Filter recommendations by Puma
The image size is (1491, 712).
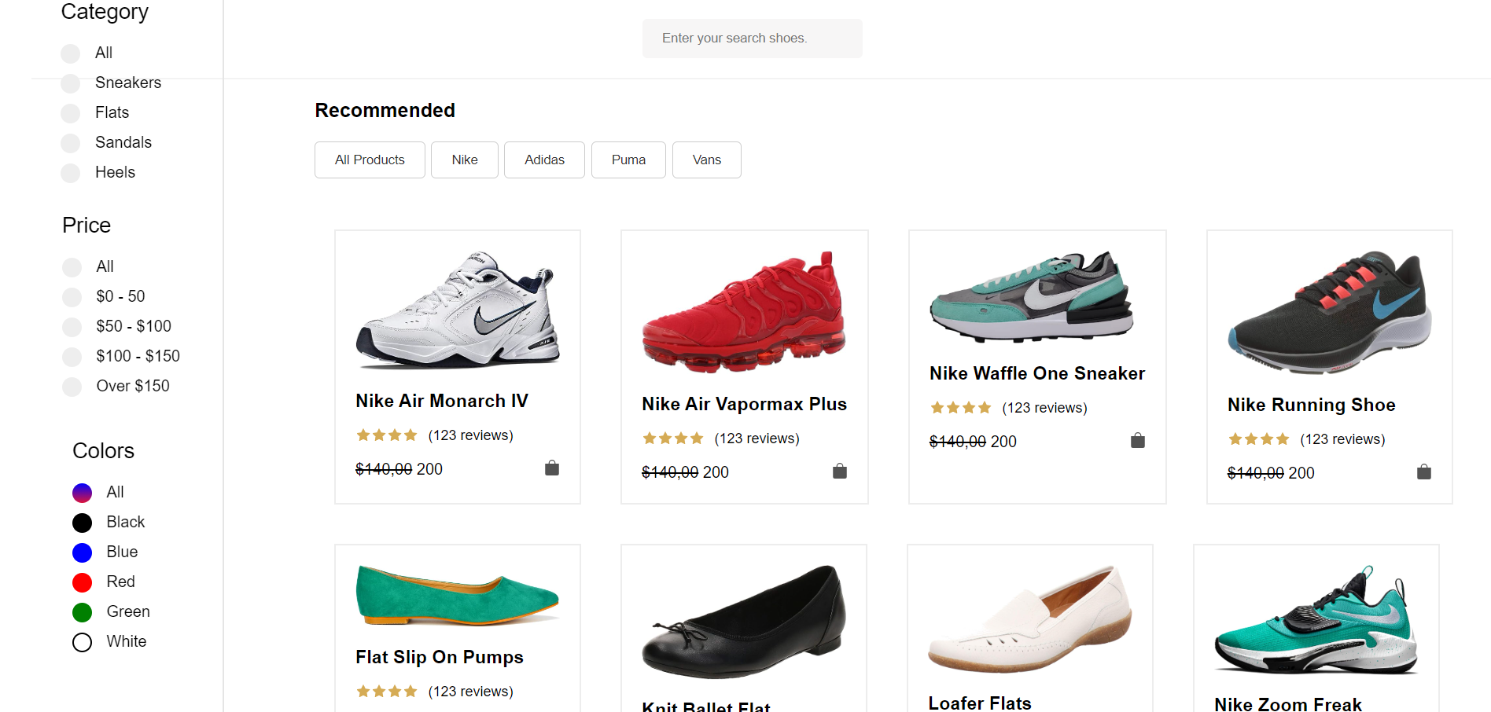628,160
